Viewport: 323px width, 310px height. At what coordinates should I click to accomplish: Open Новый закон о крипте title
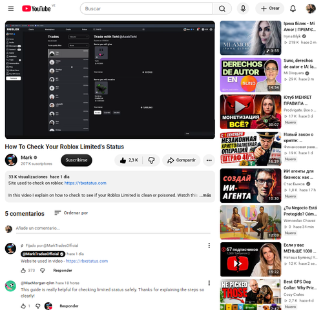coord(298,138)
